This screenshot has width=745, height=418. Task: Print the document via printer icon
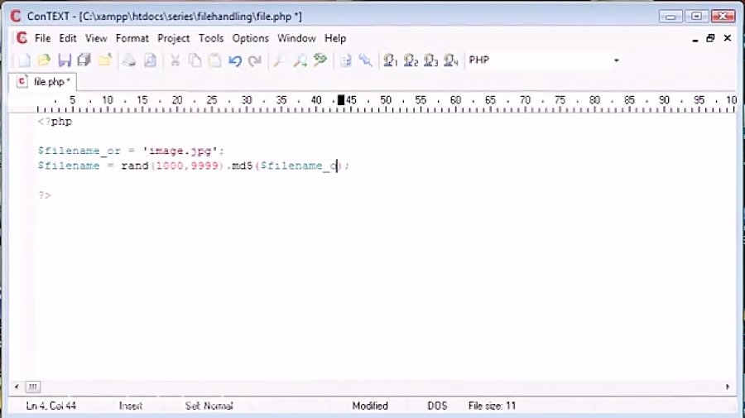[129, 60]
